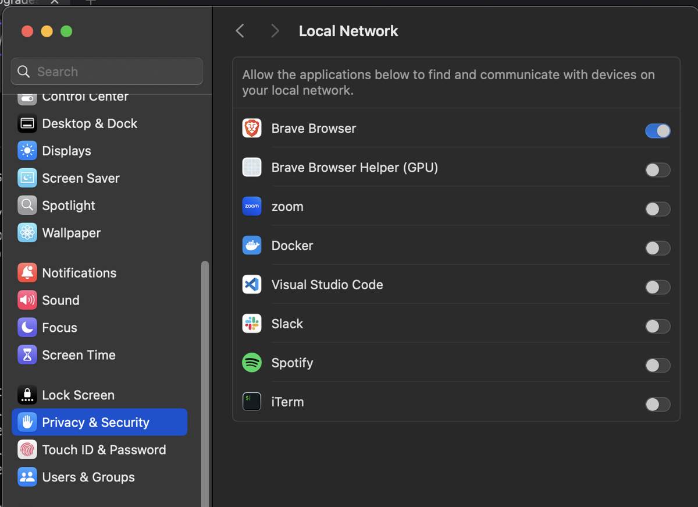
Task: Click the Lock Screen padlock icon
Action: pyautogui.click(x=27, y=395)
